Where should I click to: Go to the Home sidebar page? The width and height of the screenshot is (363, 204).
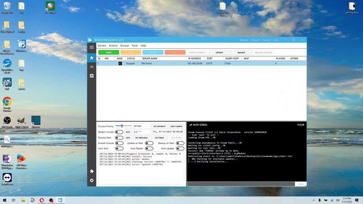click(x=92, y=58)
